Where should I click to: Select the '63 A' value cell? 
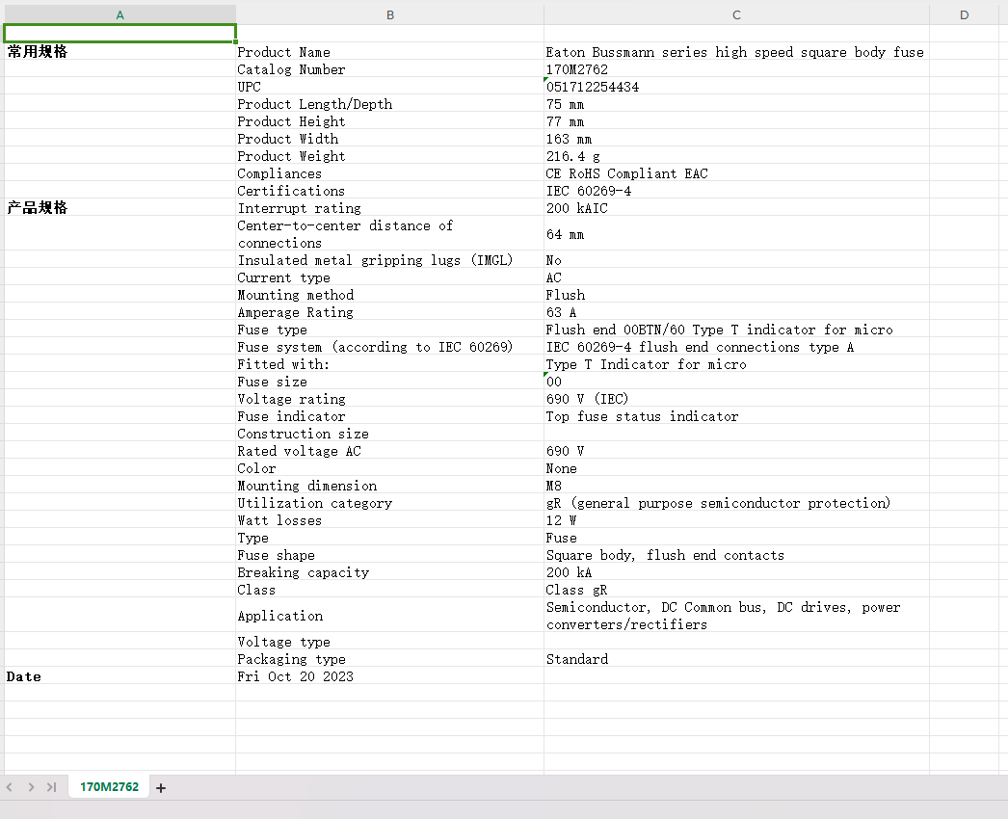(736, 312)
